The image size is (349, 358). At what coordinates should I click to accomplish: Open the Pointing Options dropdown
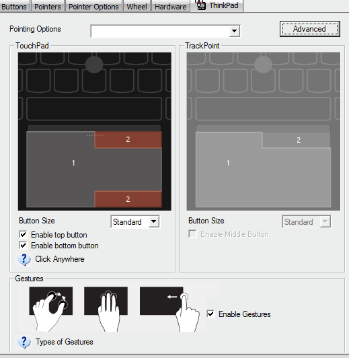[165, 31]
